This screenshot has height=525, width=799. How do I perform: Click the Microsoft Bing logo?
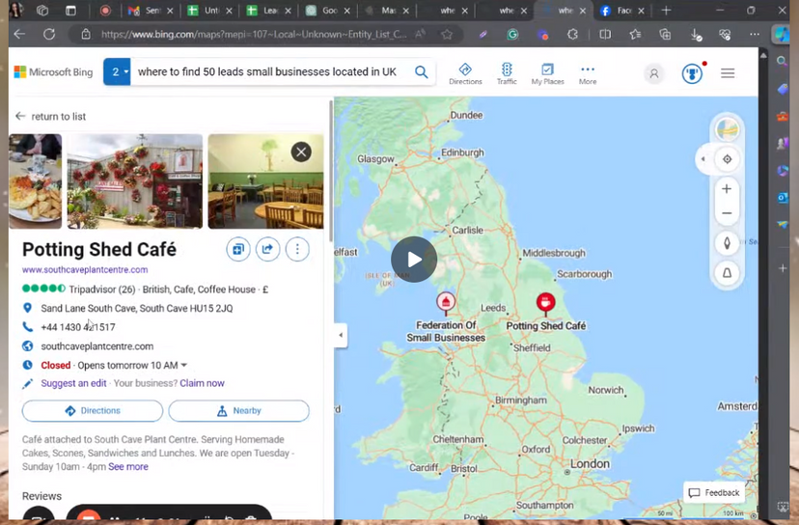pyautogui.click(x=53, y=71)
